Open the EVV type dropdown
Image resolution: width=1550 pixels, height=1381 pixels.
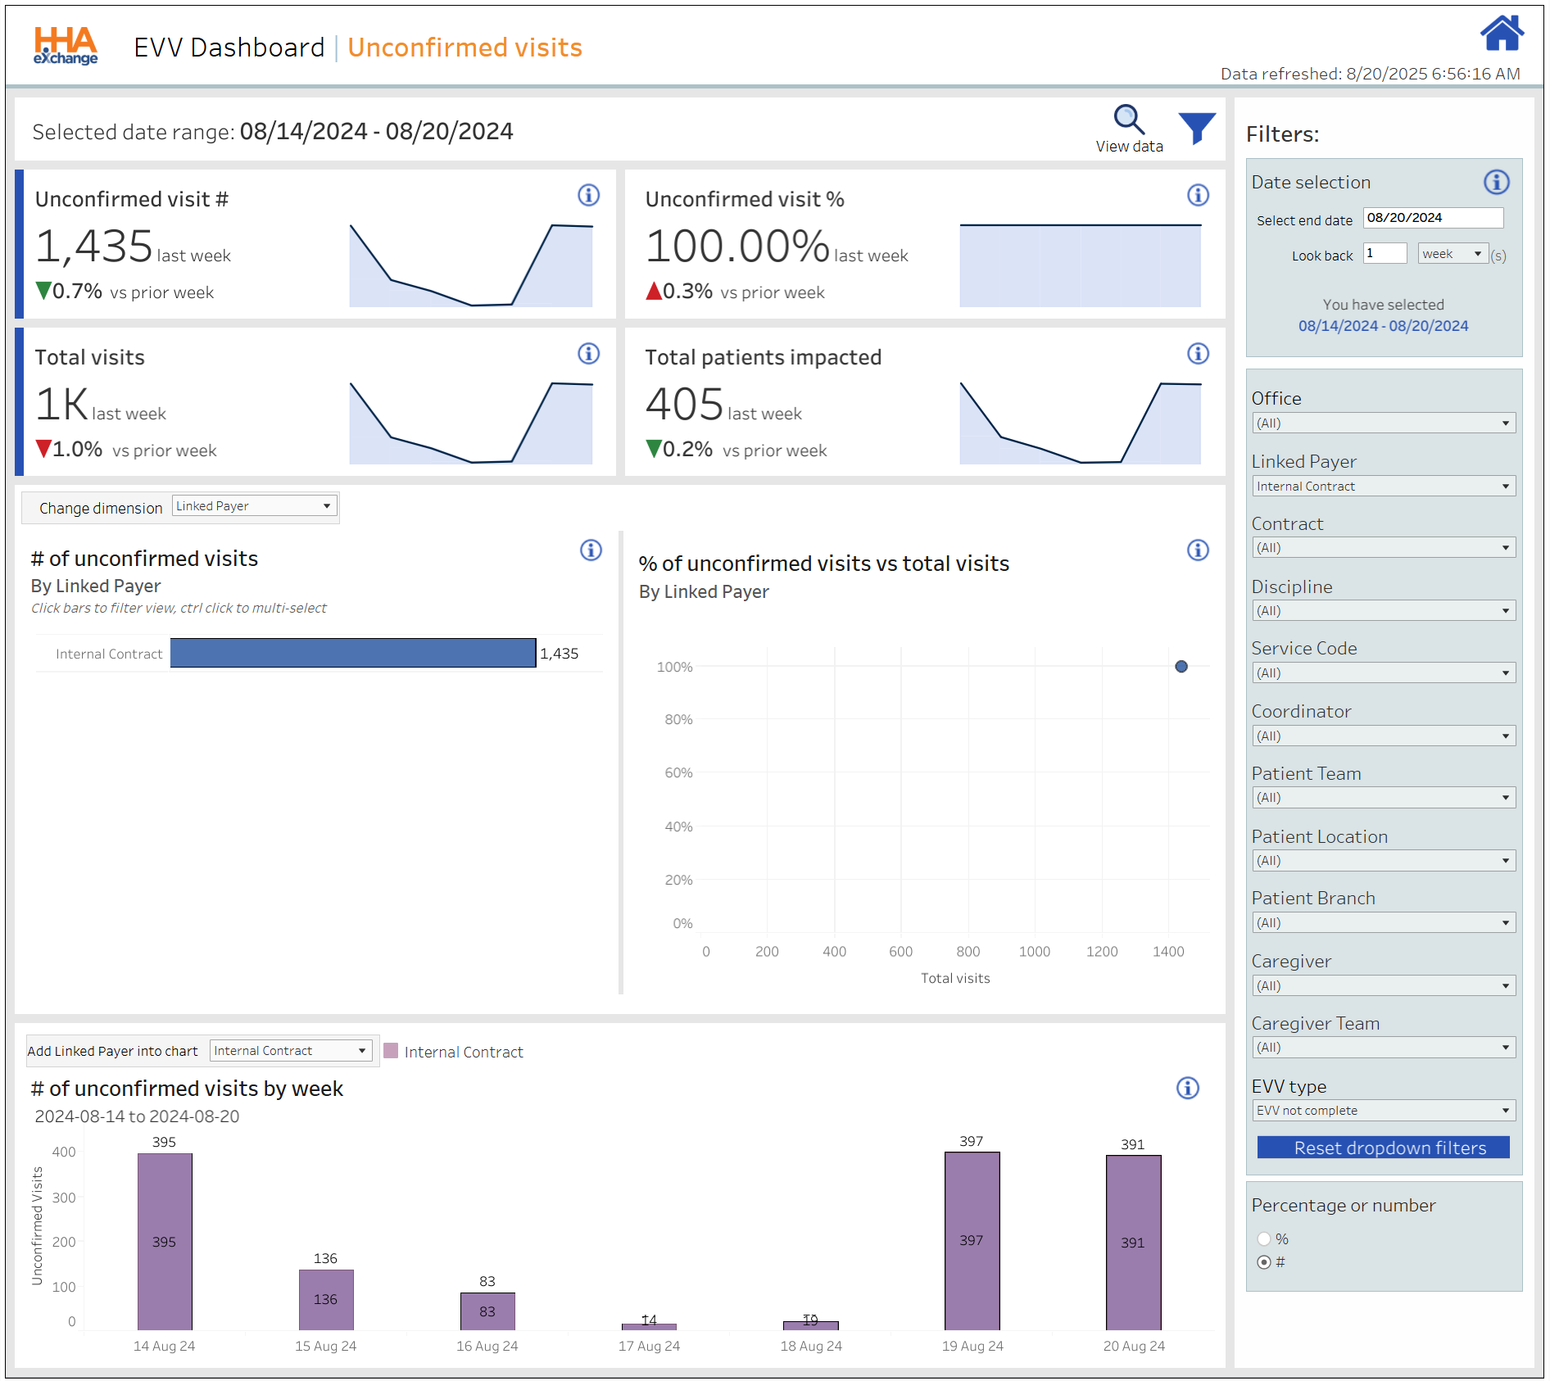point(1383,1111)
